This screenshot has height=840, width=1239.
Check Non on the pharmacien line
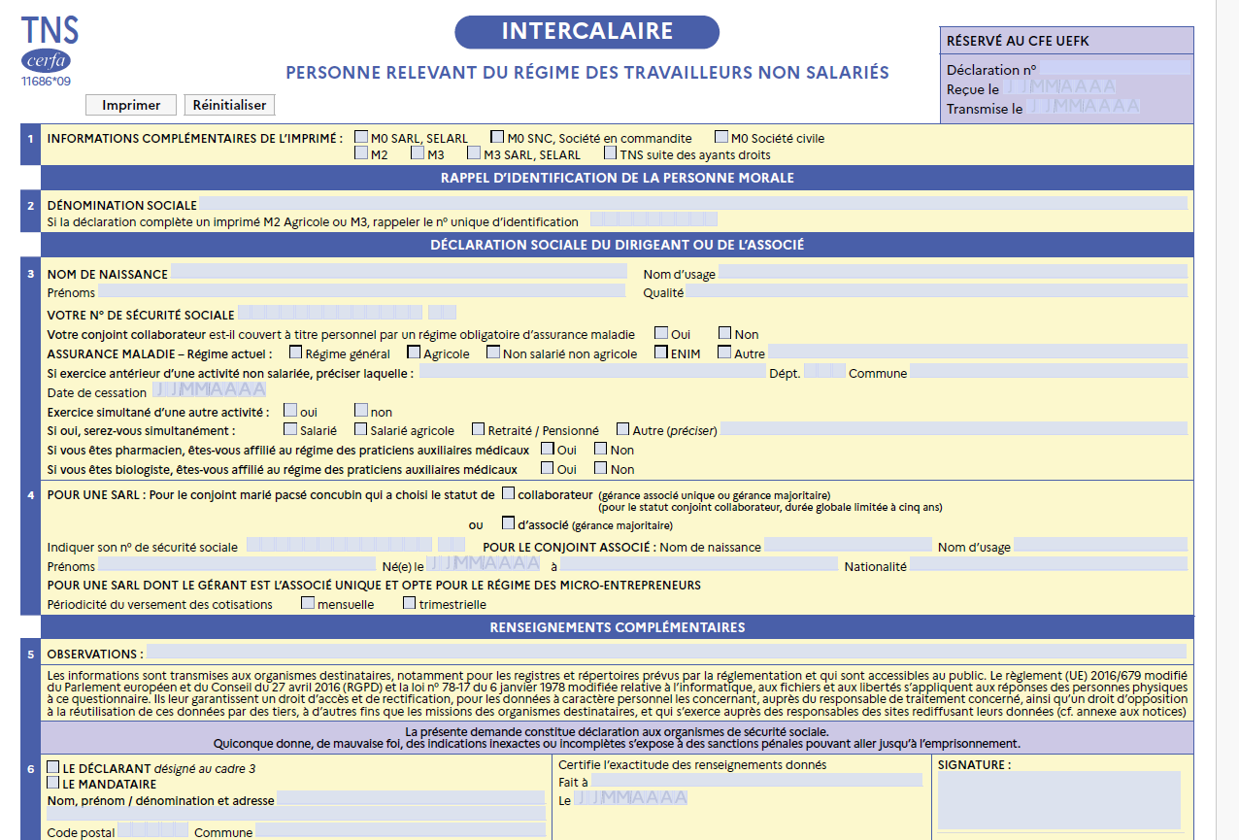[x=601, y=449]
